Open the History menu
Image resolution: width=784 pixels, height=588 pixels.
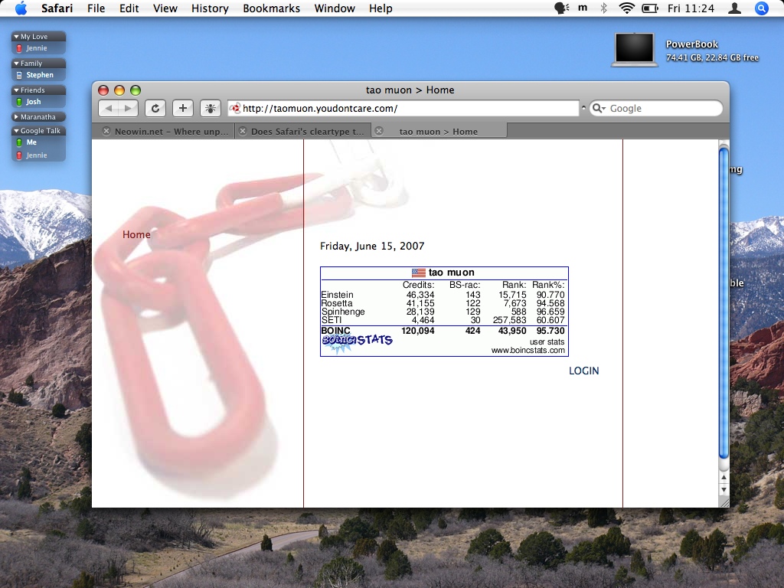pyautogui.click(x=210, y=8)
